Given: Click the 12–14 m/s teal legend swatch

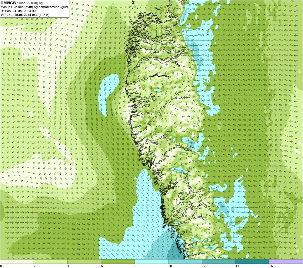Looking at the screenshot, I should [219, 262].
